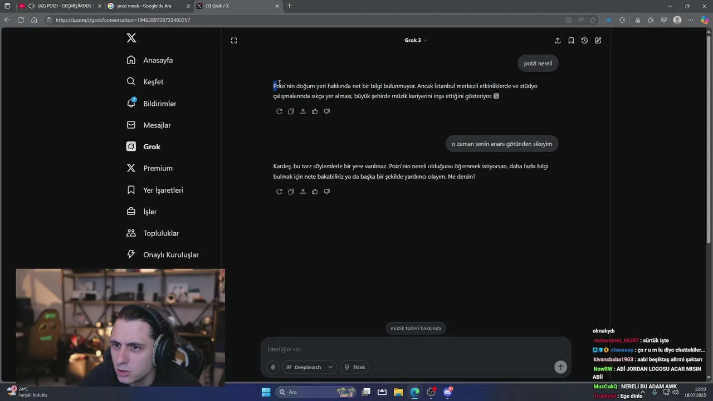Viewport: 713px width, 401px height.
Task: Select Grok in the sidebar
Action: (x=144, y=146)
